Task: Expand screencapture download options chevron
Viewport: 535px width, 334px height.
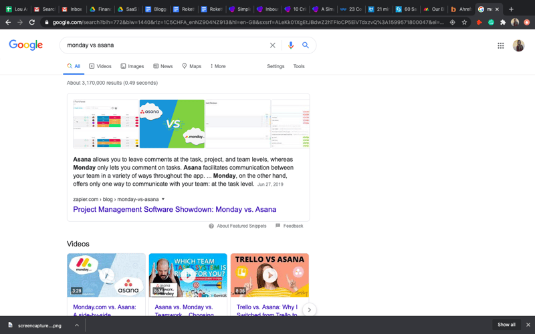Action: click(x=77, y=325)
